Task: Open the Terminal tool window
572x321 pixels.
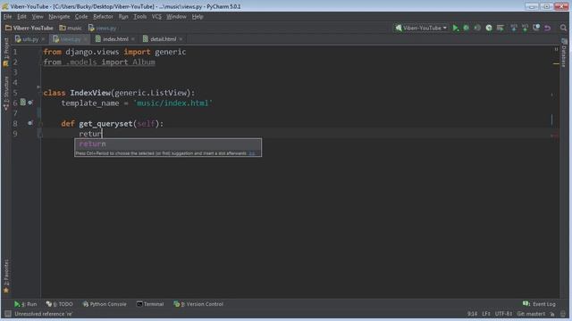Action: click(150, 304)
